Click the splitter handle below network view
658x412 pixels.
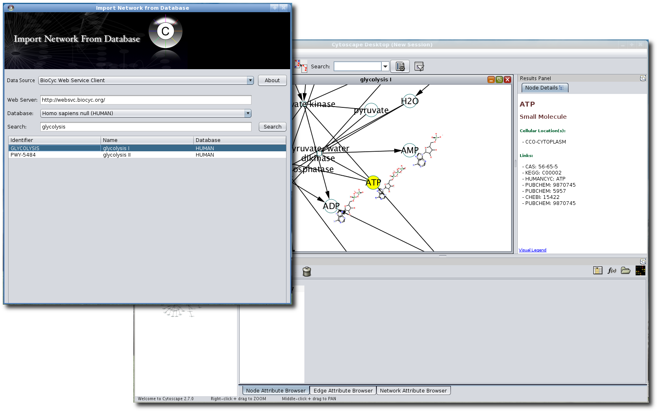point(443,256)
